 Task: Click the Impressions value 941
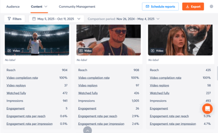(65, 101)
